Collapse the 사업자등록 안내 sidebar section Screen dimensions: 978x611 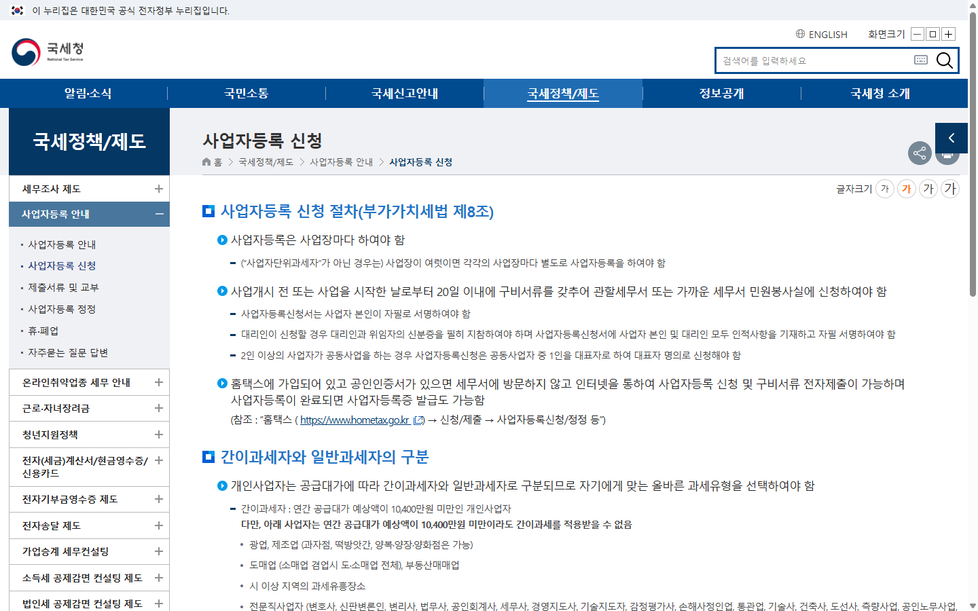click(x=159, y=214)
